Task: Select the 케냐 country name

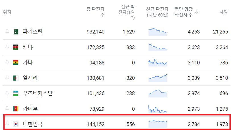Action: 28,47
